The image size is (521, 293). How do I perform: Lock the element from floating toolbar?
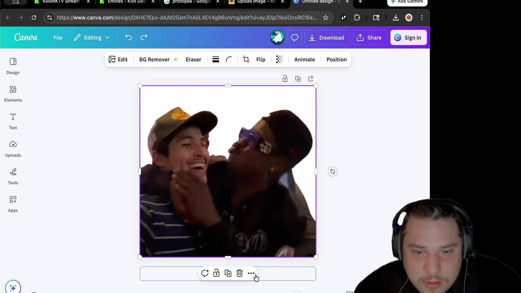217,273
